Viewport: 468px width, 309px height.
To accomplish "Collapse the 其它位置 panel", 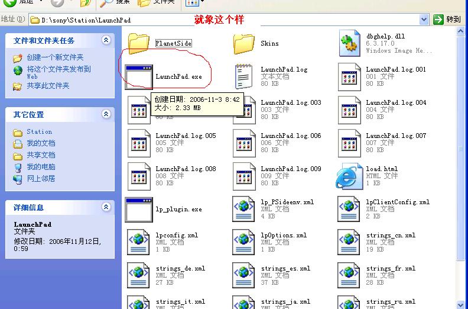I will pyautogui.click(x=106, y=114).
